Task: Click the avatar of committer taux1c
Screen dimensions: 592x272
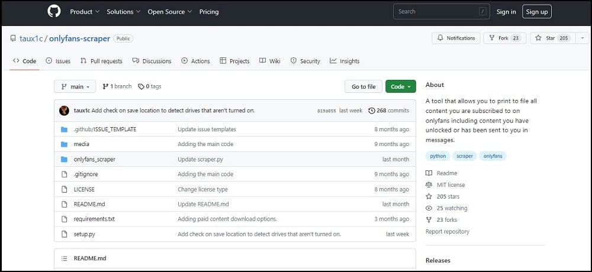Action: tap(64, 111)
